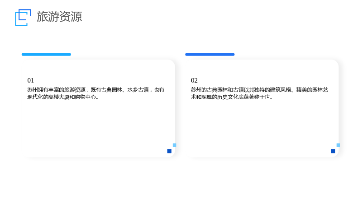Click the dark blue bar above card 02

point(210,55)
